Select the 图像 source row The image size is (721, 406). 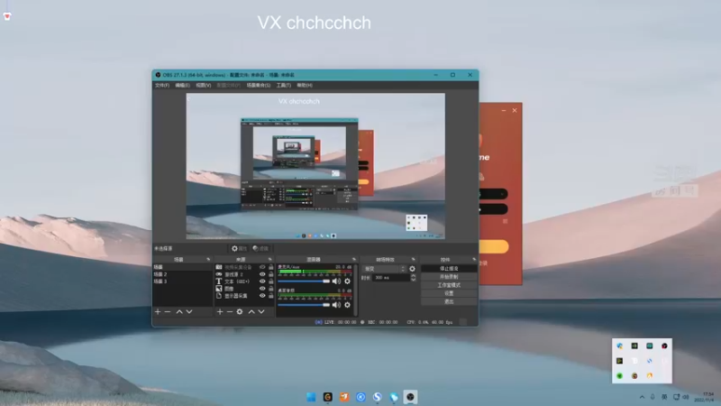point(244,289)
